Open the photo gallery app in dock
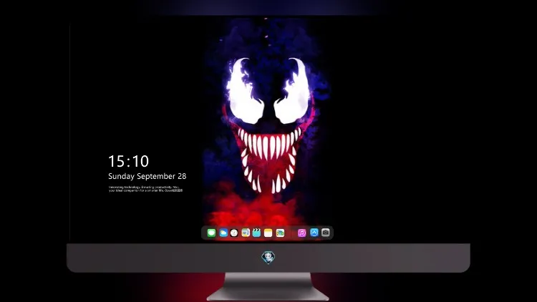This screenshot has width=537, height=302. point(280,233)
